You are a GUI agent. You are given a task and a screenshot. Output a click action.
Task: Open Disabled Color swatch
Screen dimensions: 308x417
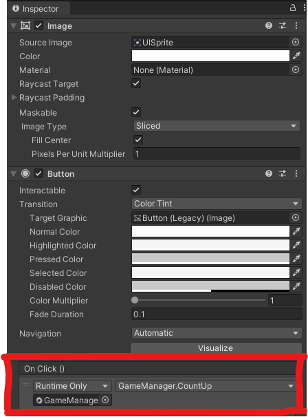pyautogui.click(x=210, y=286)
